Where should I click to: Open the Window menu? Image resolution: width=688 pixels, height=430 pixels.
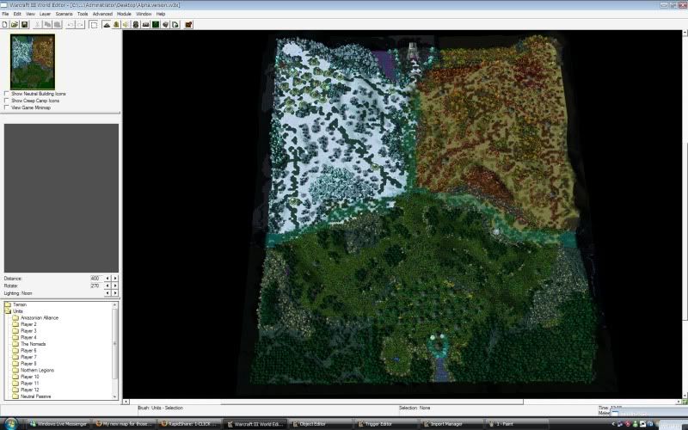pyautogui.click(x=144, y=14)
